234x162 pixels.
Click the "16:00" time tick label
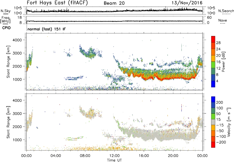coord(144,156)
